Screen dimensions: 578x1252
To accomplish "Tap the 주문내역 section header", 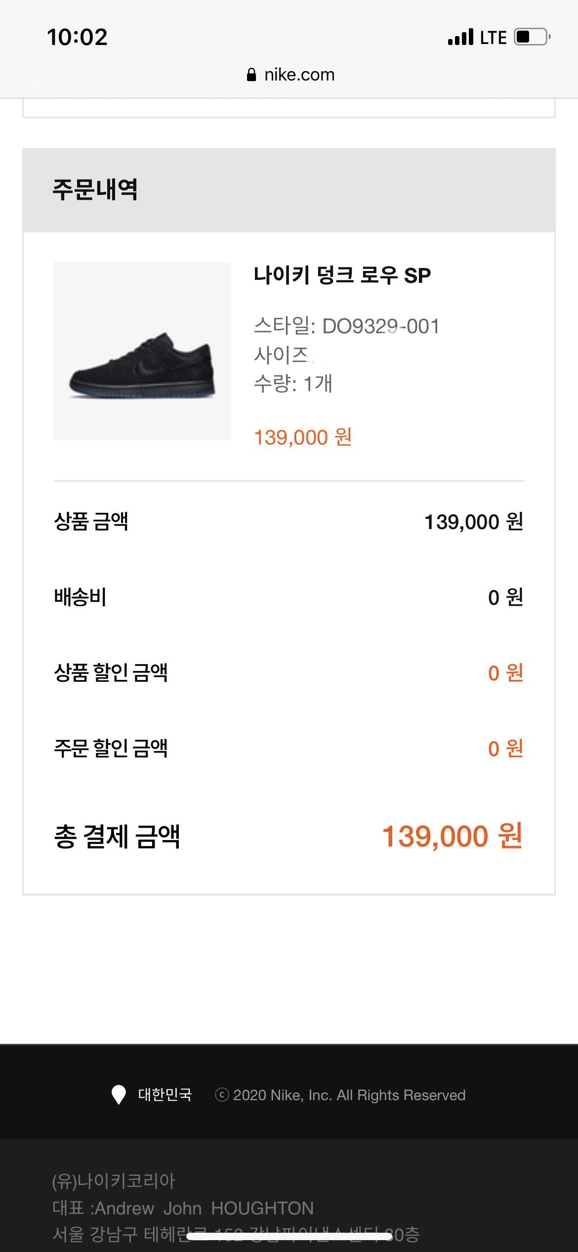I will point(95,189).
